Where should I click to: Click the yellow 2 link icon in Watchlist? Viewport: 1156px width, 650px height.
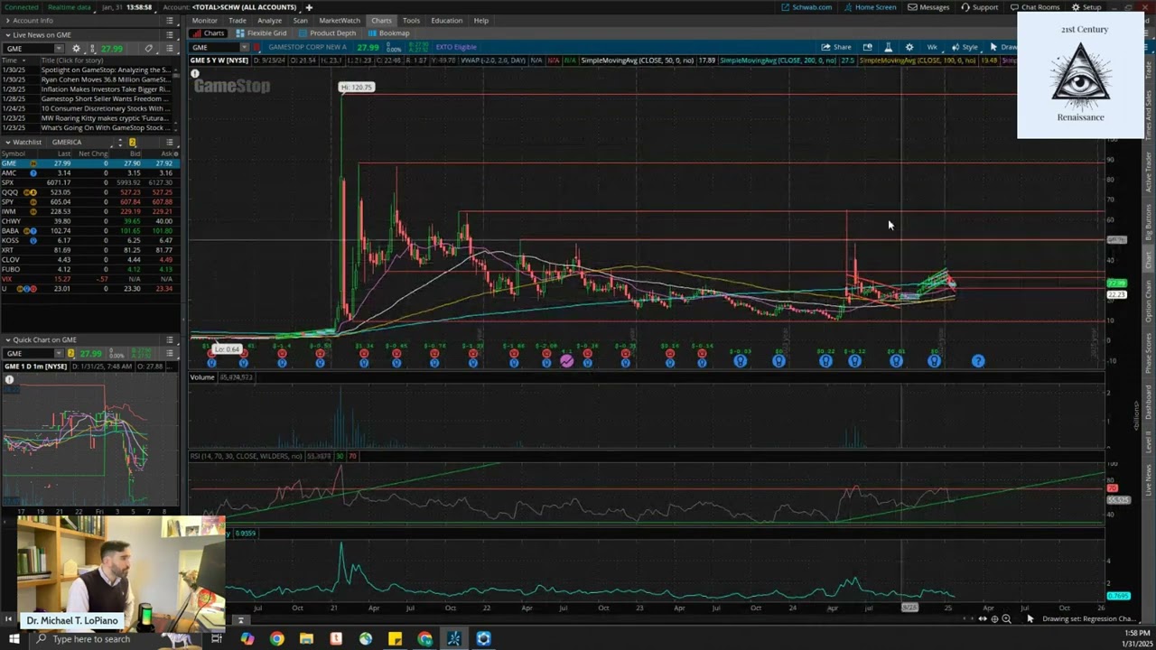132,142
